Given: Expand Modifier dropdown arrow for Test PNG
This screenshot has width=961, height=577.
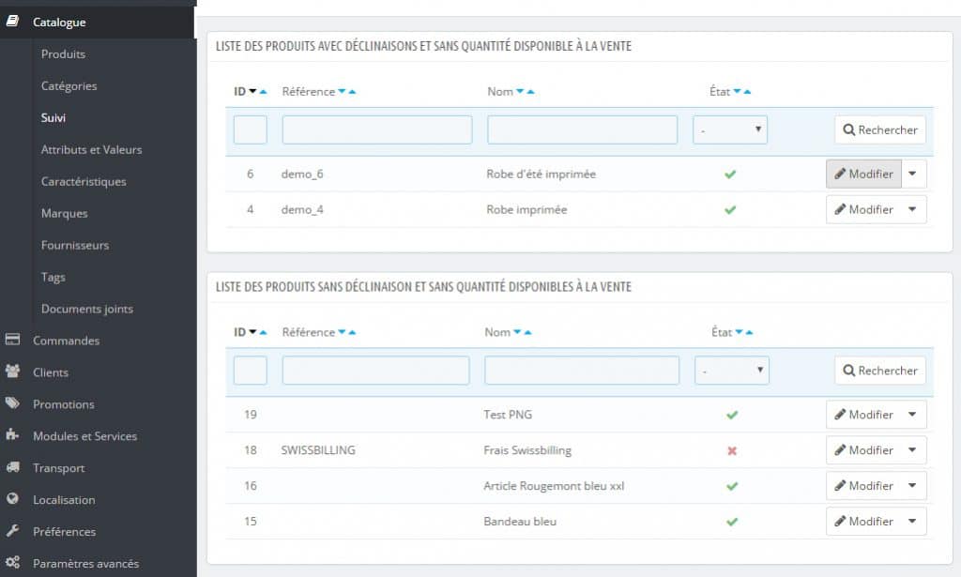Looking at the screenshot, I should [913, 415].
